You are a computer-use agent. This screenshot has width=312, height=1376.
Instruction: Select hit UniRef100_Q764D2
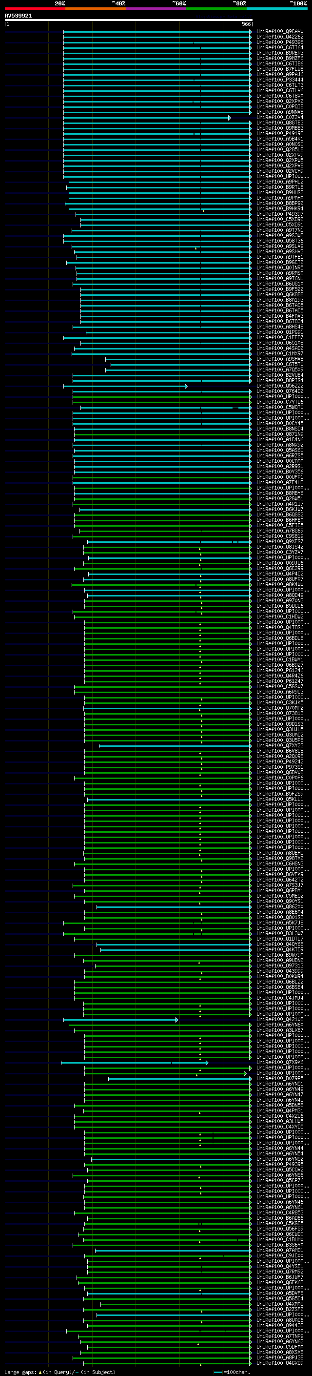tap(280, 391)
